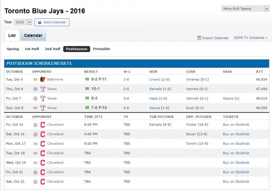Image resolution: width=272 pixels, height=191 pixels.
Task: Select the 1st Half schedule filter
Action: (32, 49)
